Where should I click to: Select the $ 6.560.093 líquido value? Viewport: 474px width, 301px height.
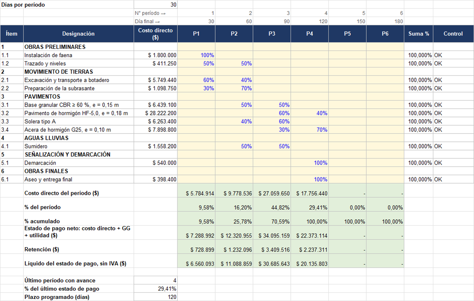point(196,261)
